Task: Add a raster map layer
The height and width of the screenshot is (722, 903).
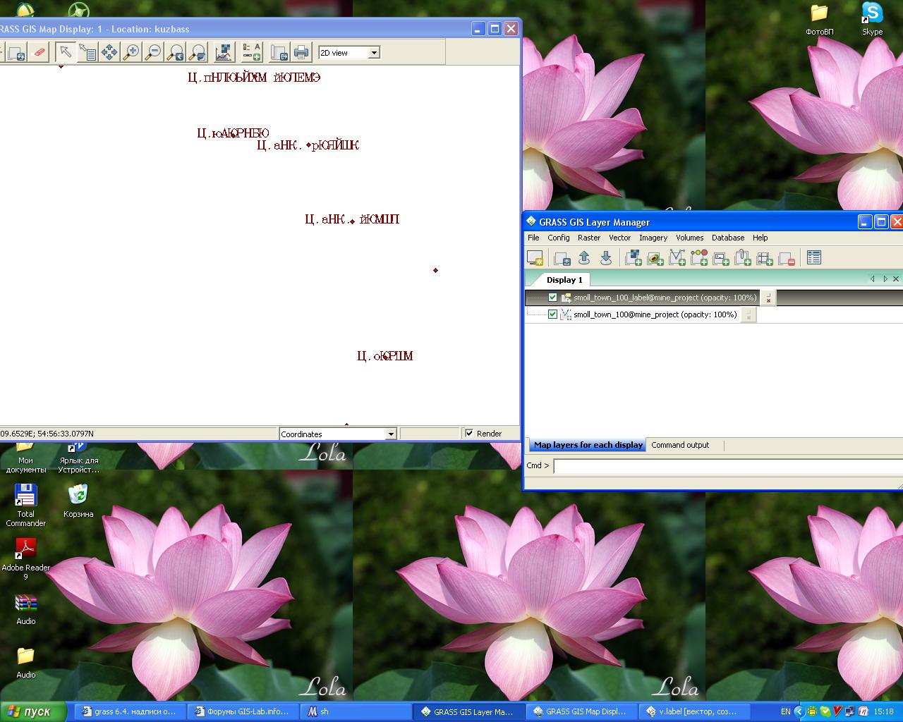Action: [x=634, y=258]
